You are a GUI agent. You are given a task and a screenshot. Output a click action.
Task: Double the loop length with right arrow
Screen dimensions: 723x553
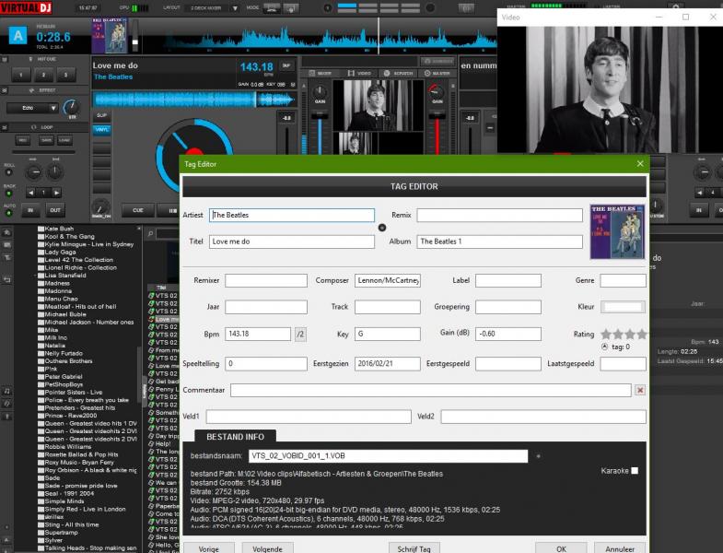[56, 193]
